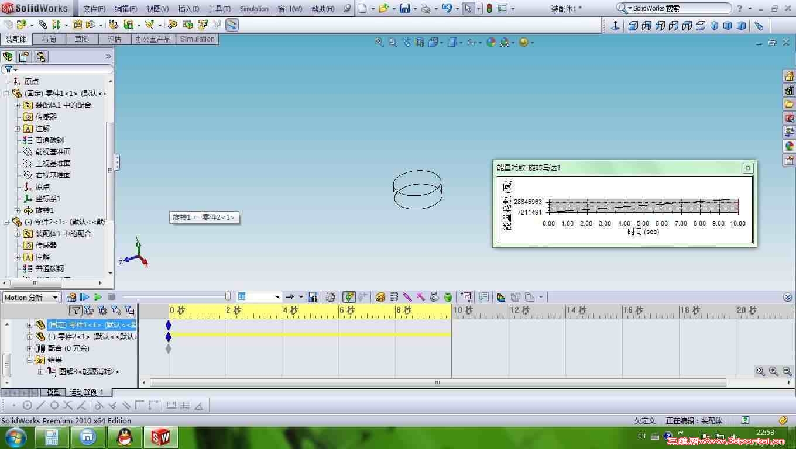Open the Windows Start menu

point(15,437)
